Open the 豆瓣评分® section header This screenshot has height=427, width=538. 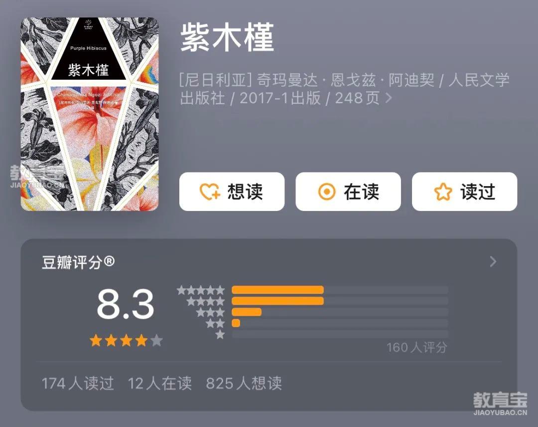tap(78, 262)
